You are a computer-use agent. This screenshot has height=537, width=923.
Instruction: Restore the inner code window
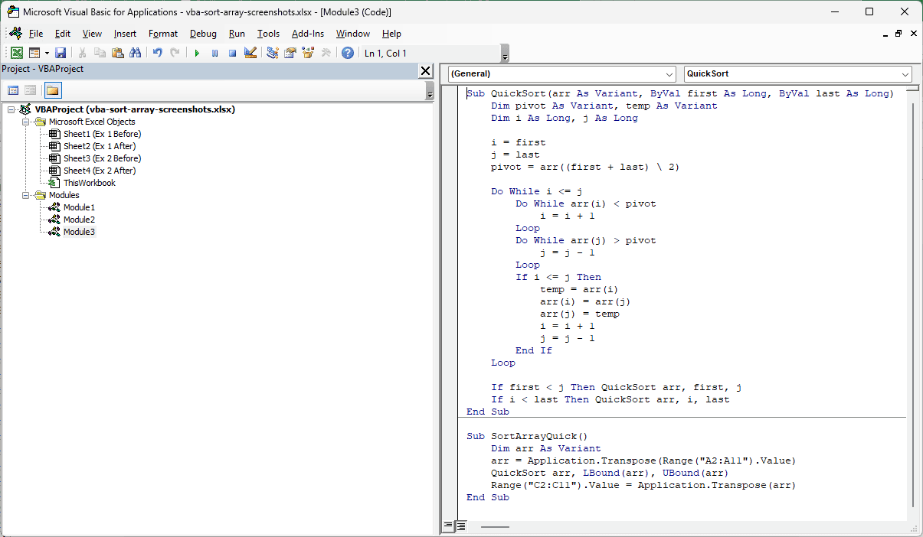coord(898,34)
